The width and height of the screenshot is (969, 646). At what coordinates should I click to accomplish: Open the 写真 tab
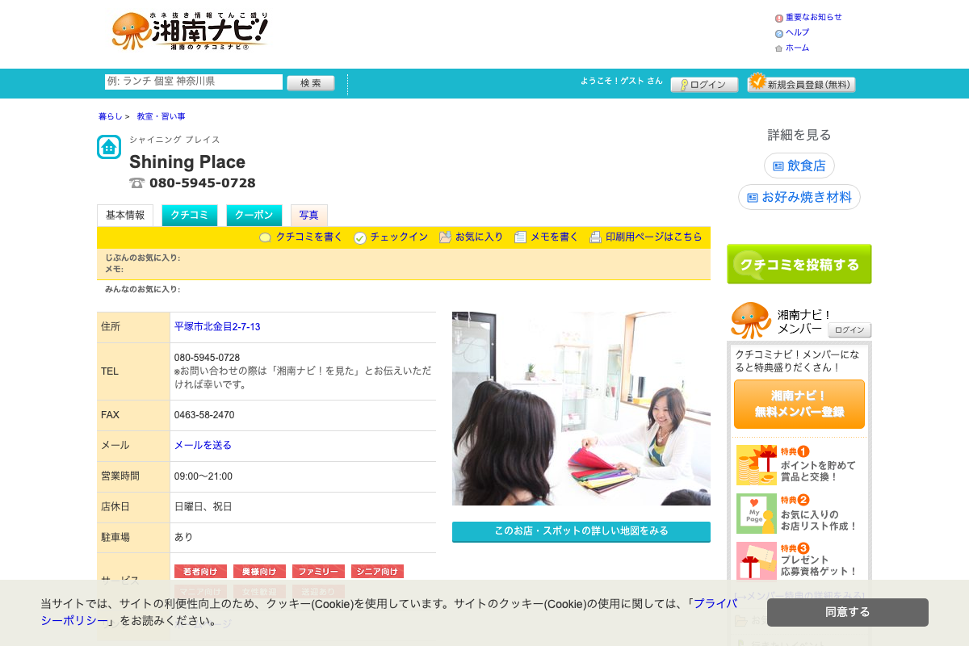[x=309, y=216]
